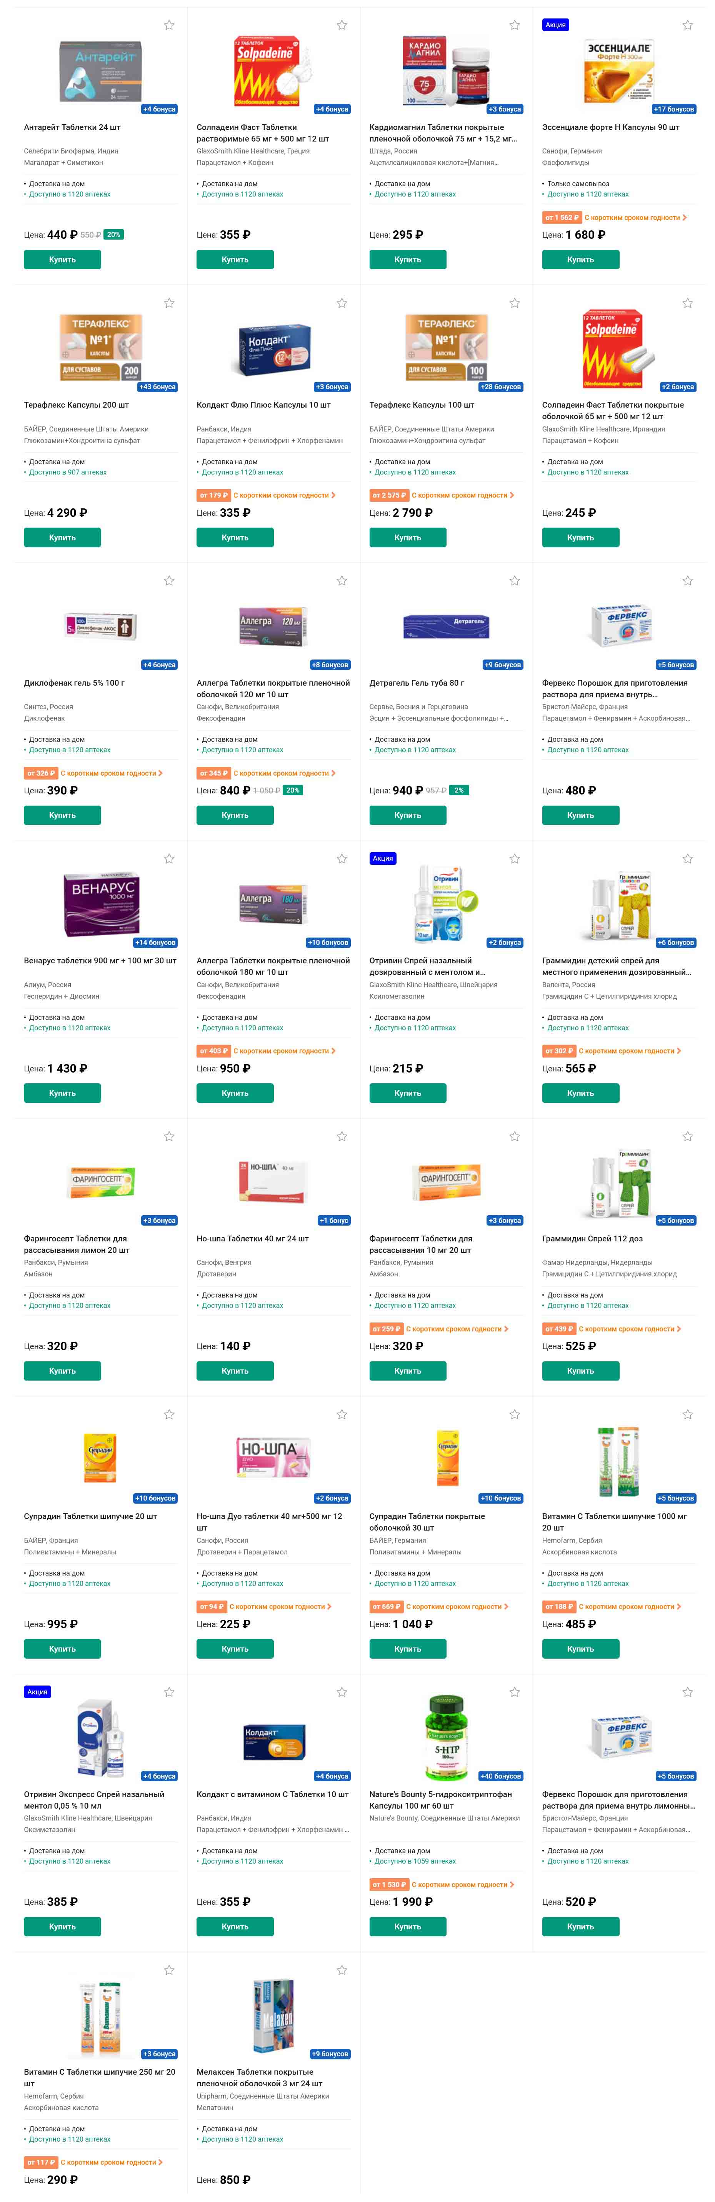The height and width of the screenshot is (2202, 715).
Task: Expand short shelf-life offer for Эссенциале форте
Action: point(614,217)
